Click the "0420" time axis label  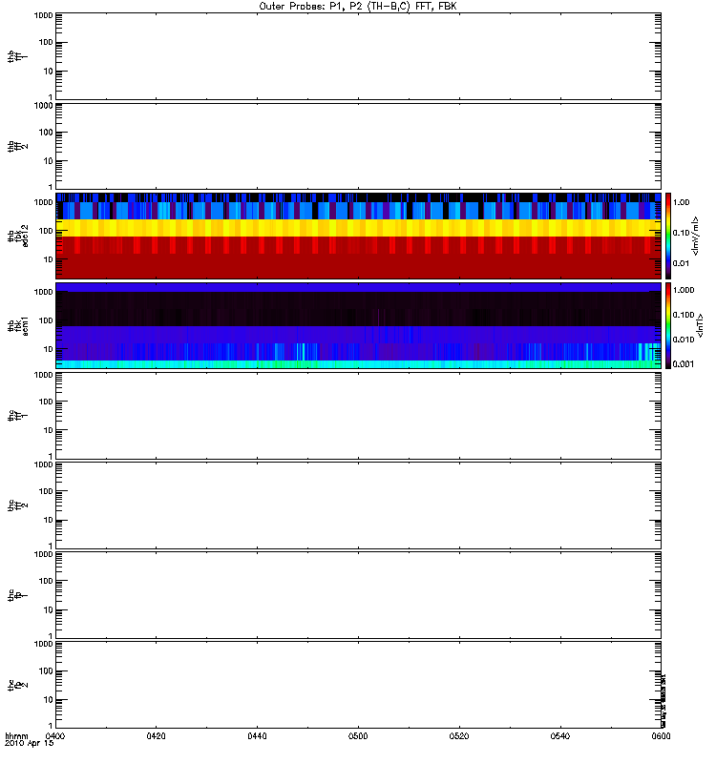pos(156,735)
